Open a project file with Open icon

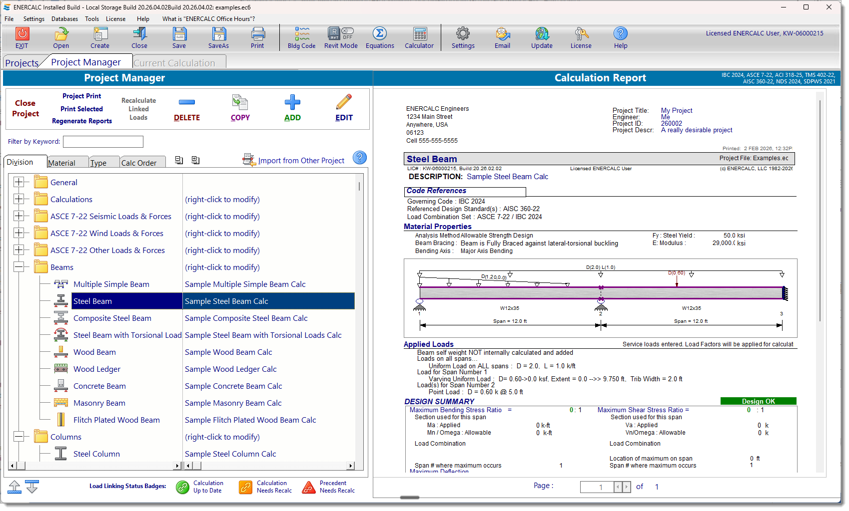61,34
